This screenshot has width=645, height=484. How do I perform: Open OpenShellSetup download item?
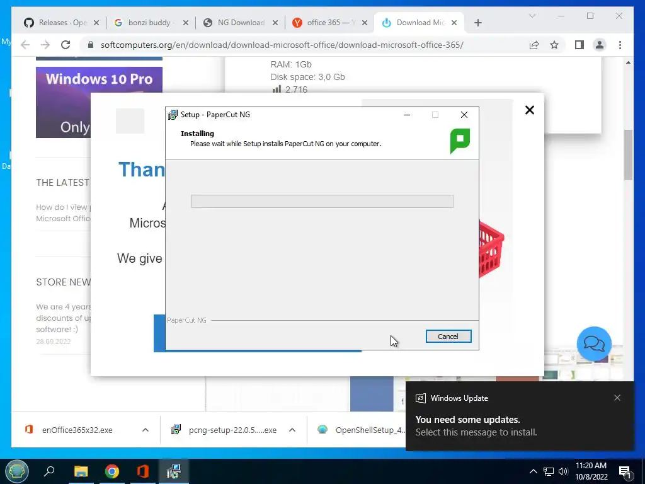point(362,430)
